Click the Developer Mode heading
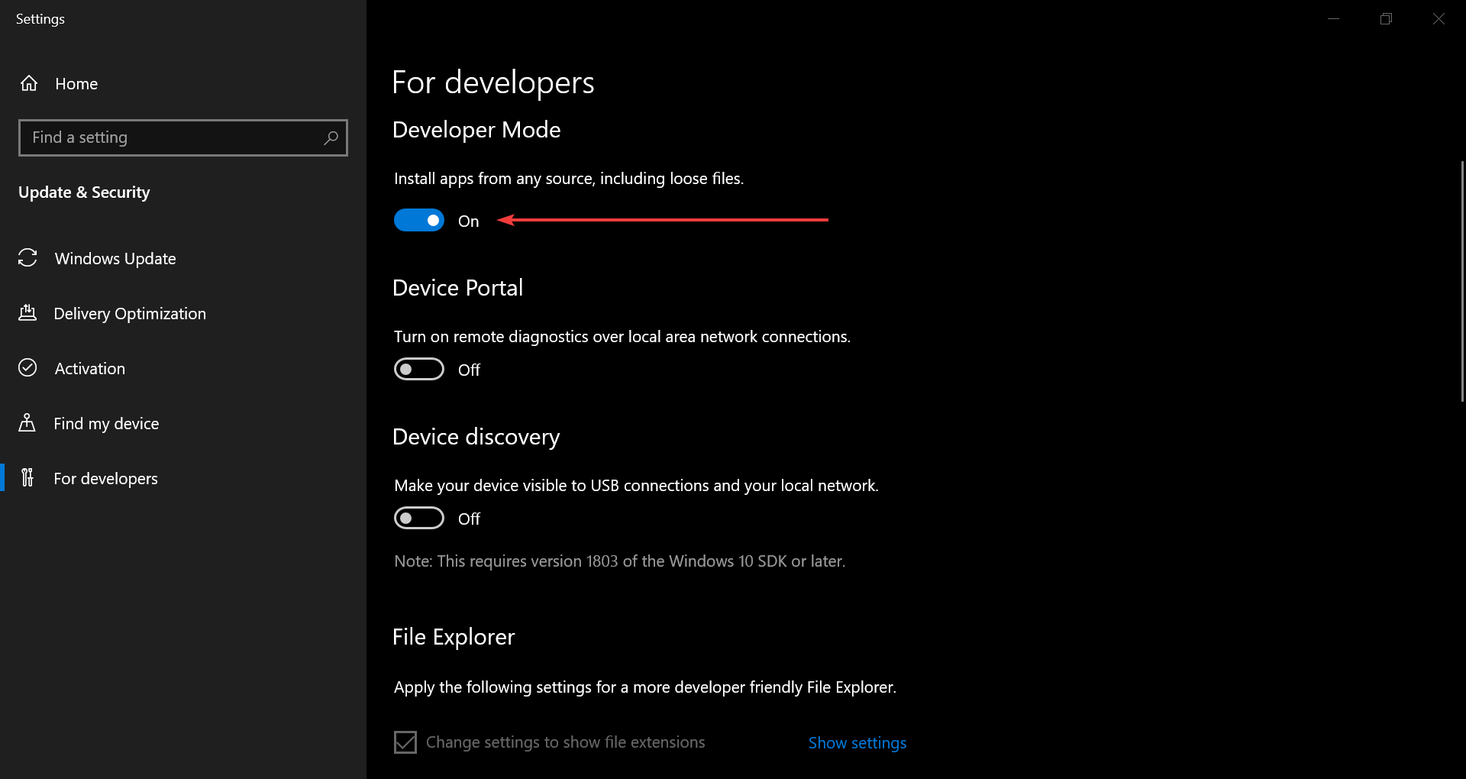 [476, 131]
